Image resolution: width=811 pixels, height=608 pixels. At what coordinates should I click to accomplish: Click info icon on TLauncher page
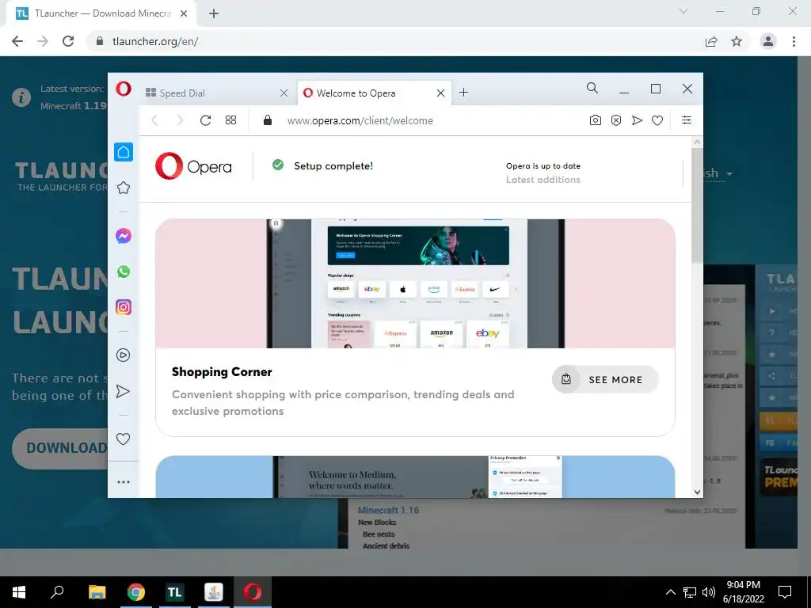[21, 97]
